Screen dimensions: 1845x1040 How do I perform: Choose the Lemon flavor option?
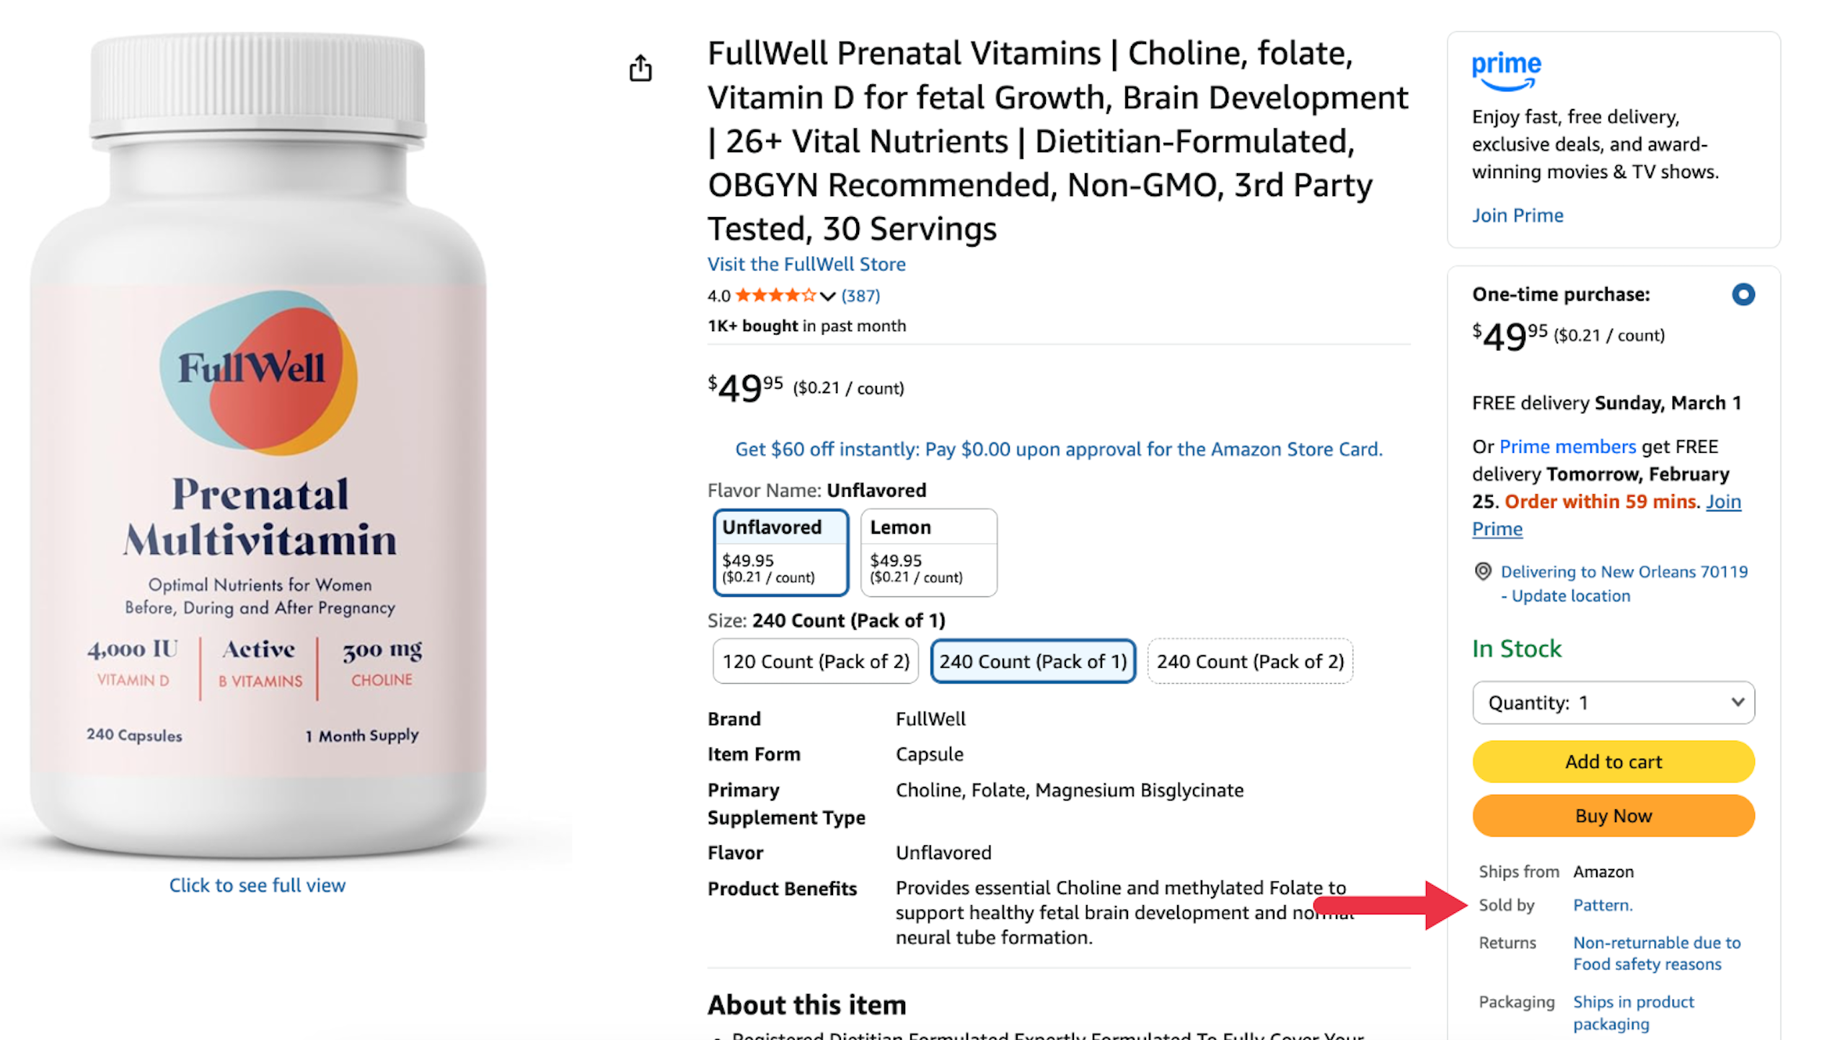tap(928, 552)
